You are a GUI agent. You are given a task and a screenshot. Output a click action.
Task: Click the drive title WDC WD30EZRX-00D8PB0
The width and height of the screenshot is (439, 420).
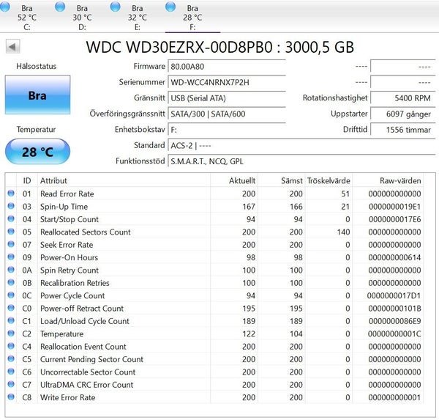click(x=179, y=47)
